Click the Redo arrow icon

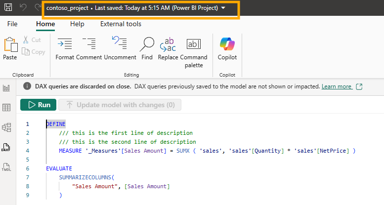pos(38,7)
